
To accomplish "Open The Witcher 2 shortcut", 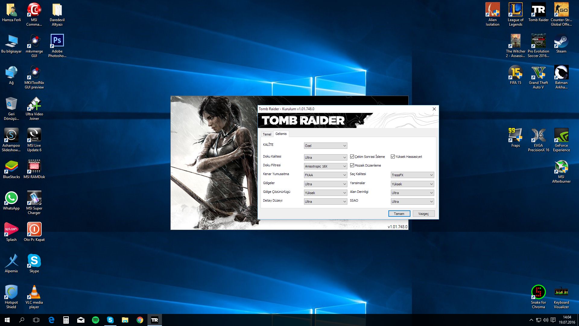I will [x=515, y=46].
